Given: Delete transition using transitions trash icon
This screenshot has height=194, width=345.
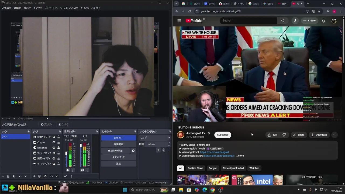Looking at the screenshot, I should point(164,150).
